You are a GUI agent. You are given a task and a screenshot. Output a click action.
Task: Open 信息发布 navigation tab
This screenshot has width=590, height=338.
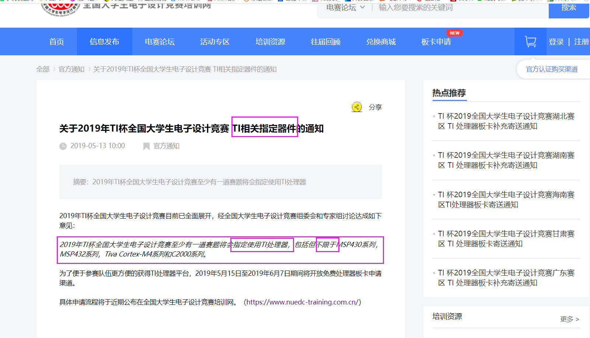(105, 42)
